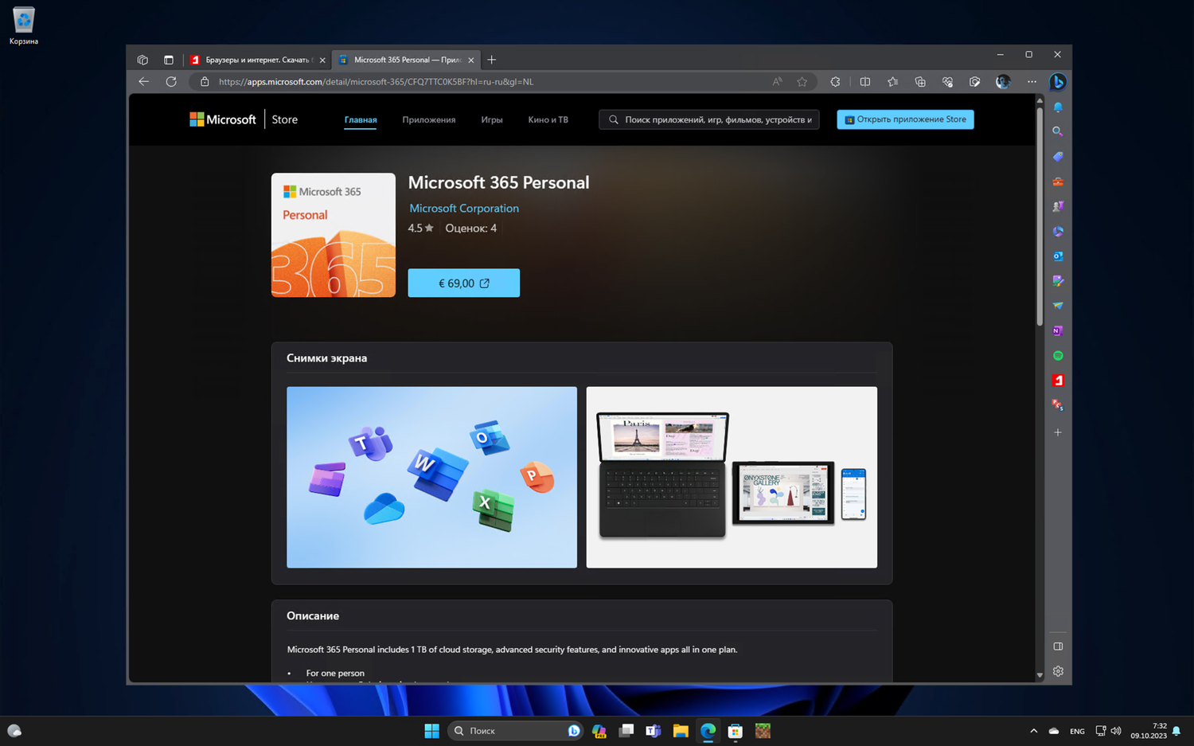Toggle the vertical tabs button
Screen dimensions: 1194x746
169,60
